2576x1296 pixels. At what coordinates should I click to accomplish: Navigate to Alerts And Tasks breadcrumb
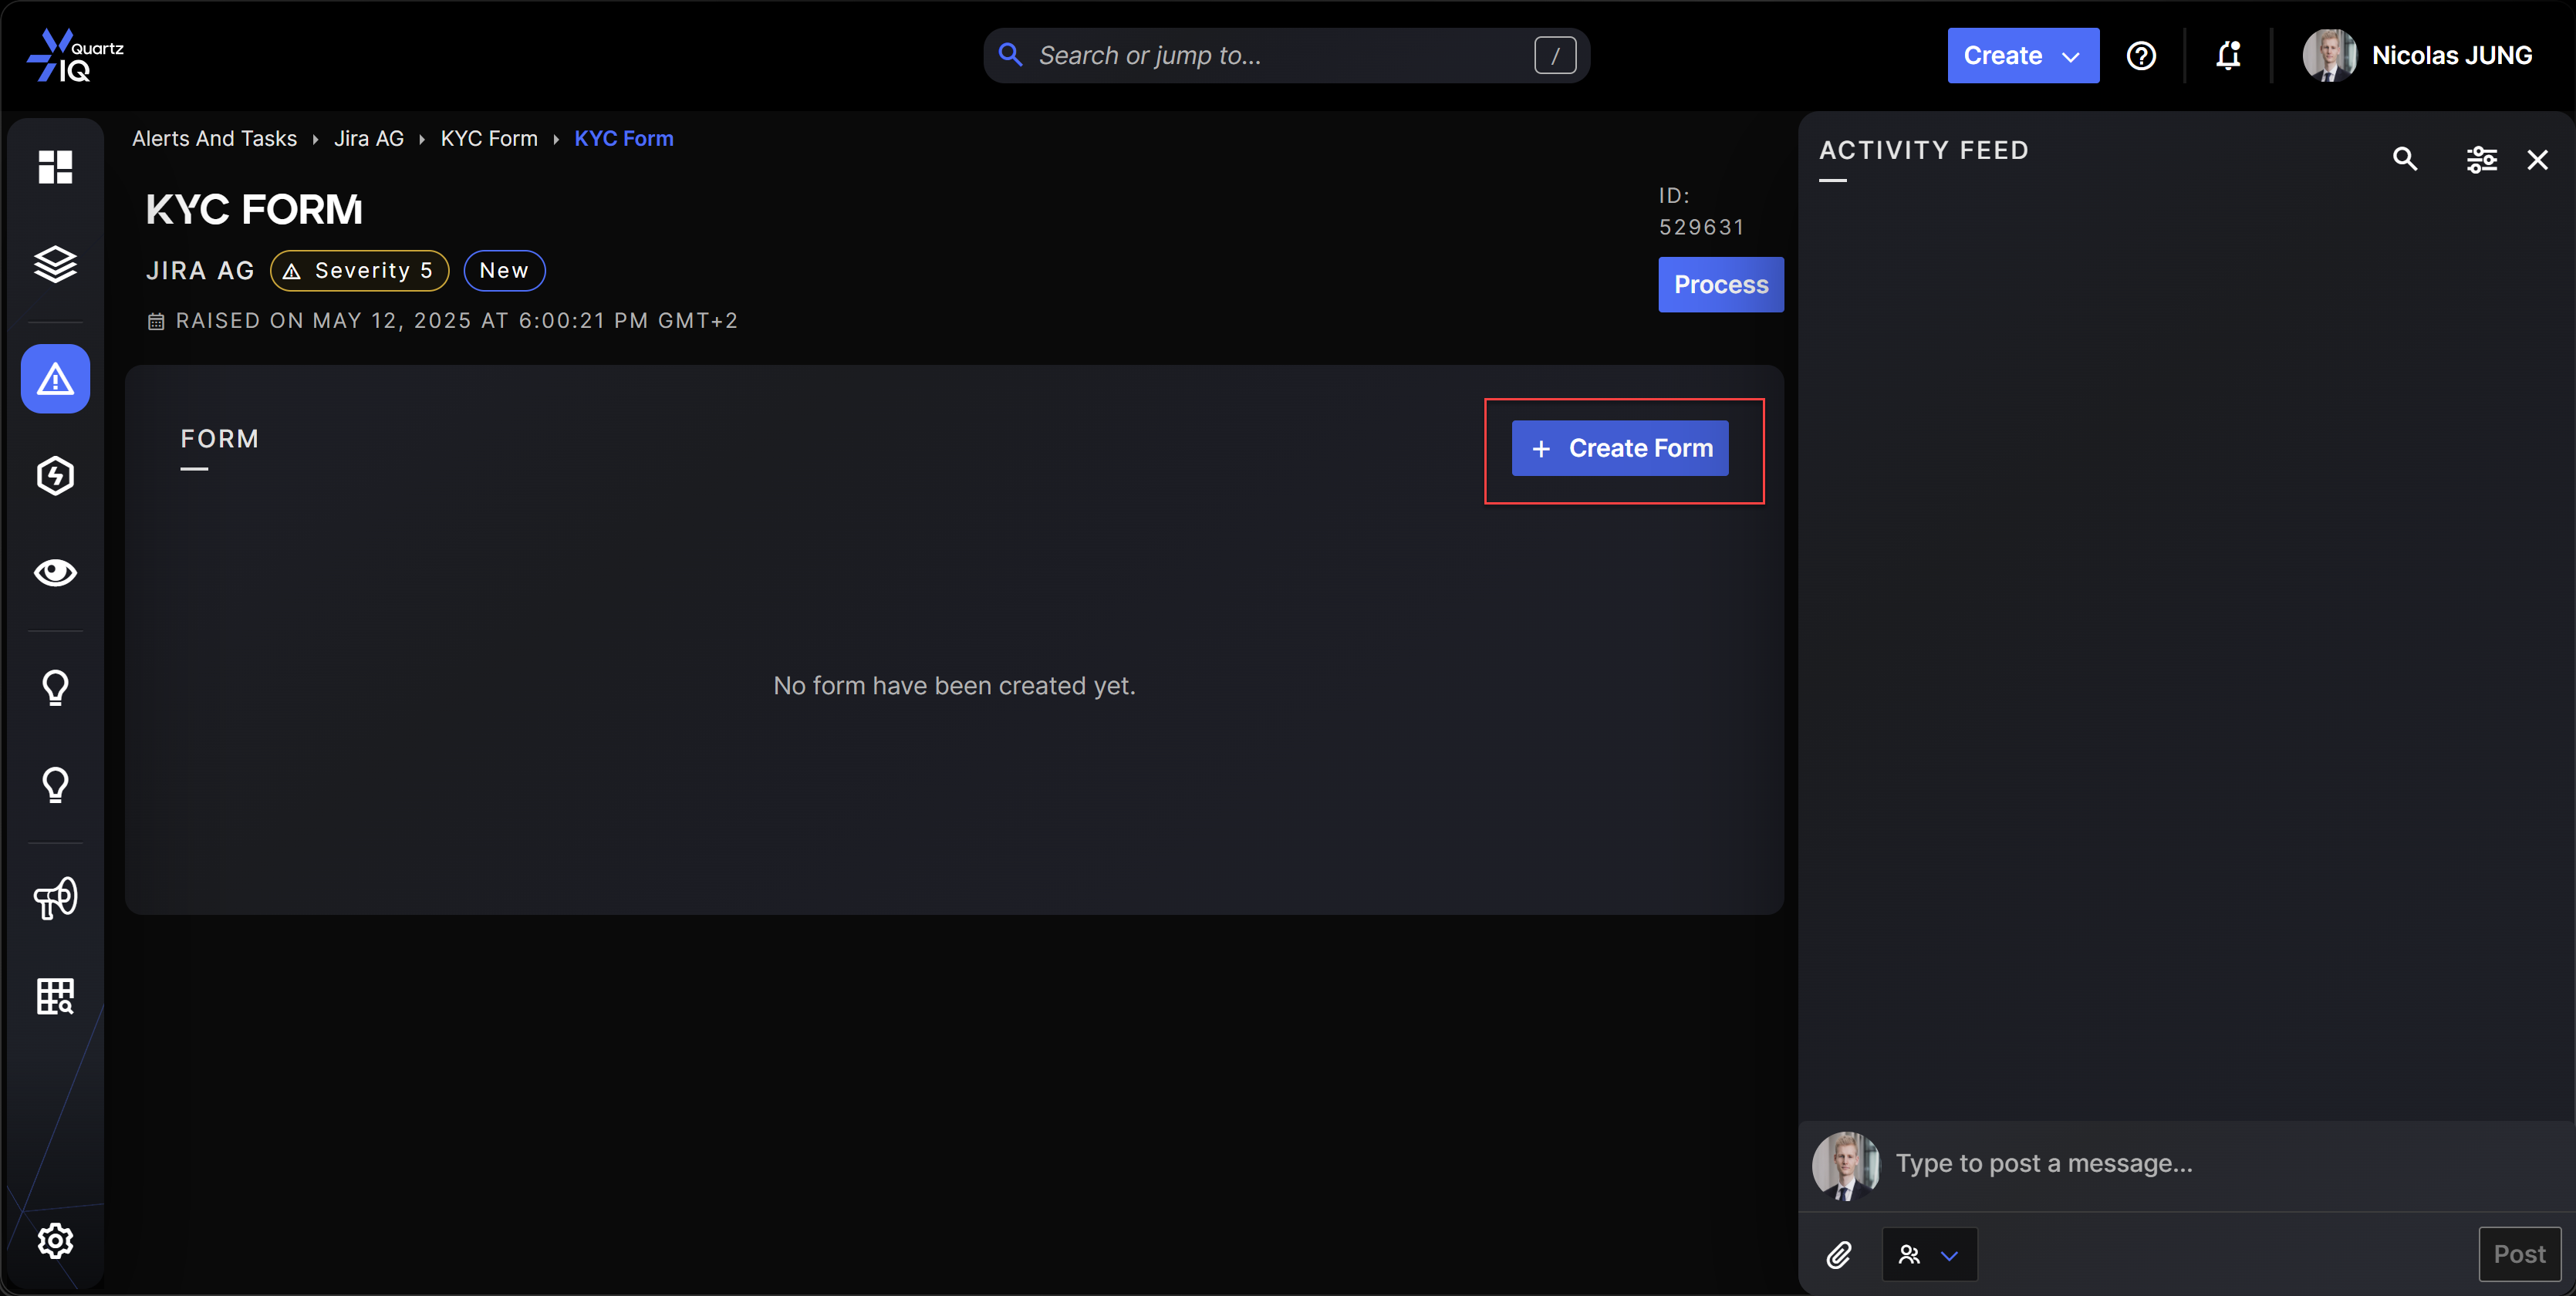(214, 139)
